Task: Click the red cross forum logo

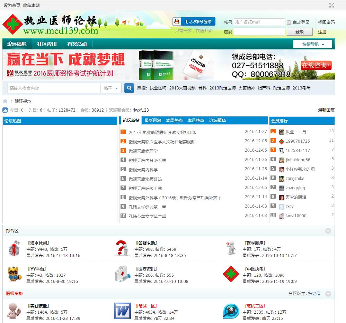Action: point(12,24)
